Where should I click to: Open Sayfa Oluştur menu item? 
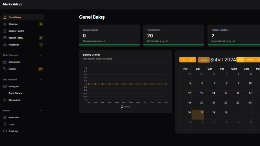tap(23, 93)
